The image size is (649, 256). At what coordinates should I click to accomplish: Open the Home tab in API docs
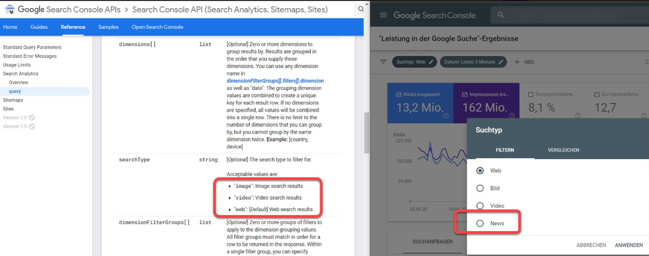10,27
